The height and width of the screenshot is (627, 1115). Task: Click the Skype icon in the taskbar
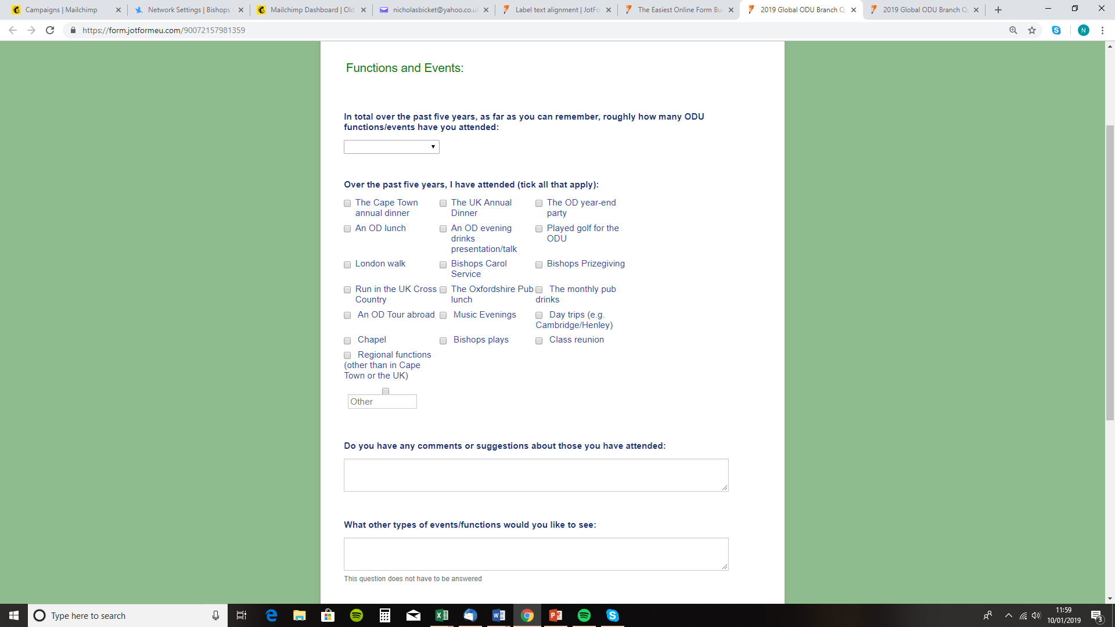(612, 615)
